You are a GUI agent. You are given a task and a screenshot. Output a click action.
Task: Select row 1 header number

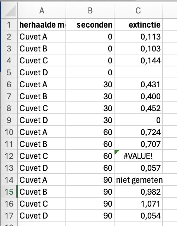click(9, 25)
